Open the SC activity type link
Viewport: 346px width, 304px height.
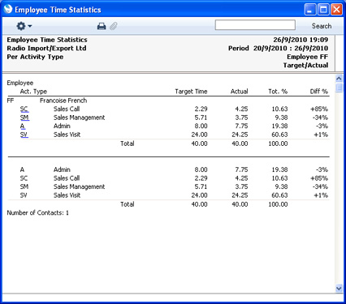pos(24,109)
